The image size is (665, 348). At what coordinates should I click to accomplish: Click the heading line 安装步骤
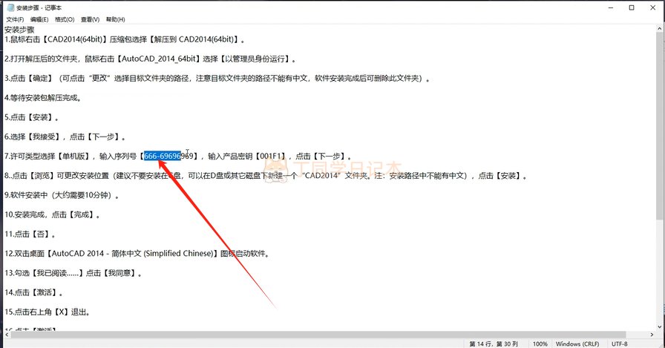coord(19,30)
